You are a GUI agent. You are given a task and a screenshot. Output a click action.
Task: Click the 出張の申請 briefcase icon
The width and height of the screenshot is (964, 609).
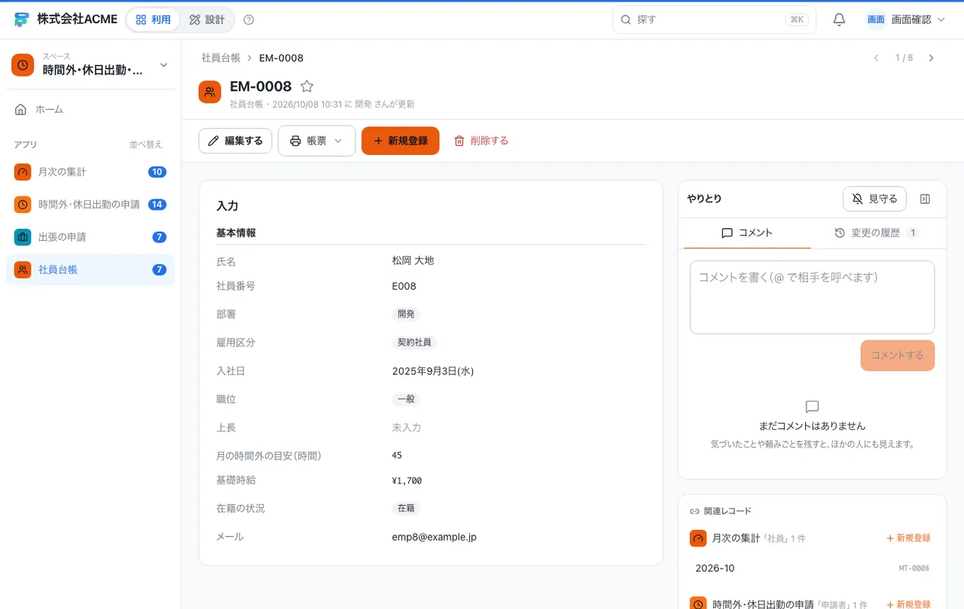click(x=23, y=237)
